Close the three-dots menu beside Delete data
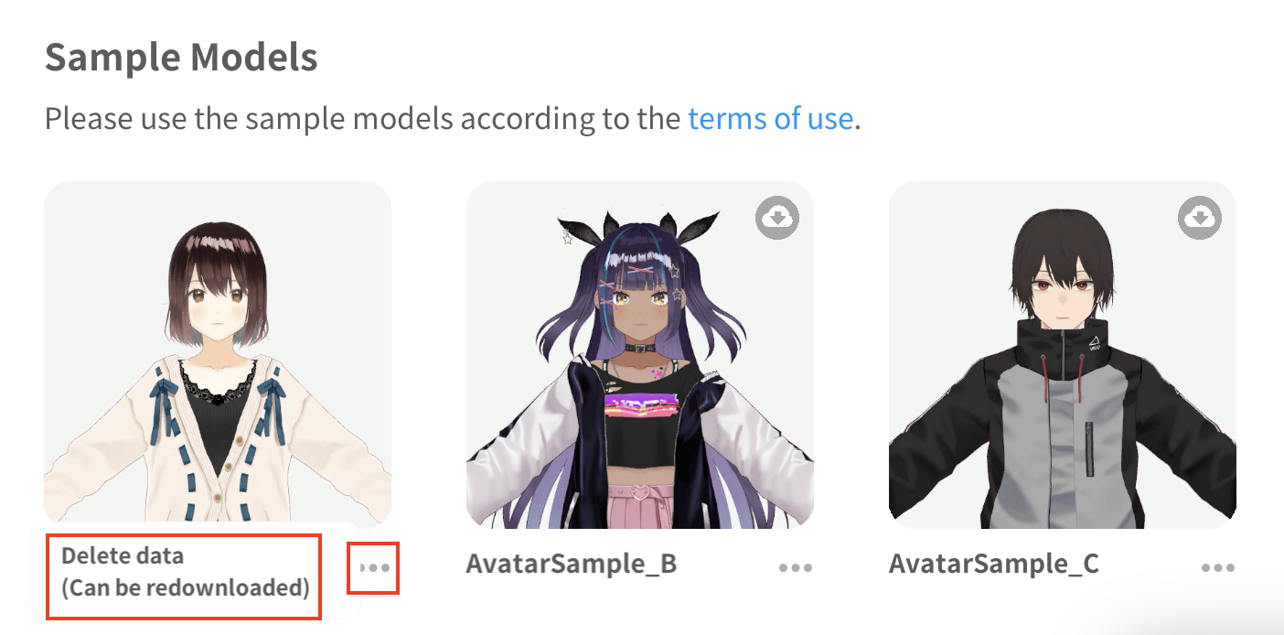The image size is (1284, 635). (x=374, y=568)
